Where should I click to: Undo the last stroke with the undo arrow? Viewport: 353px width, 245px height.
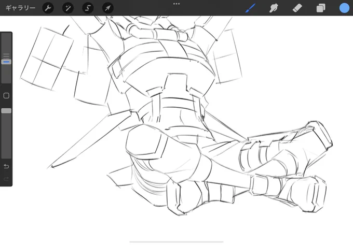(x=6, y=166)
